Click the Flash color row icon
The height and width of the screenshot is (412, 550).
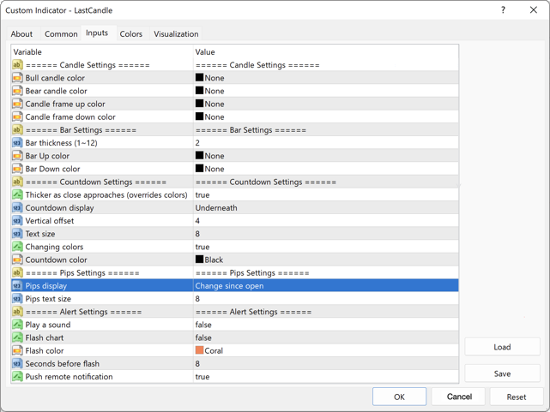click(17, 351)
